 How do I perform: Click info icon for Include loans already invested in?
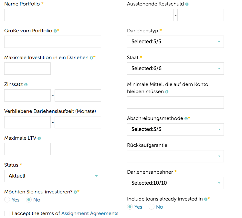pos(206,199)
